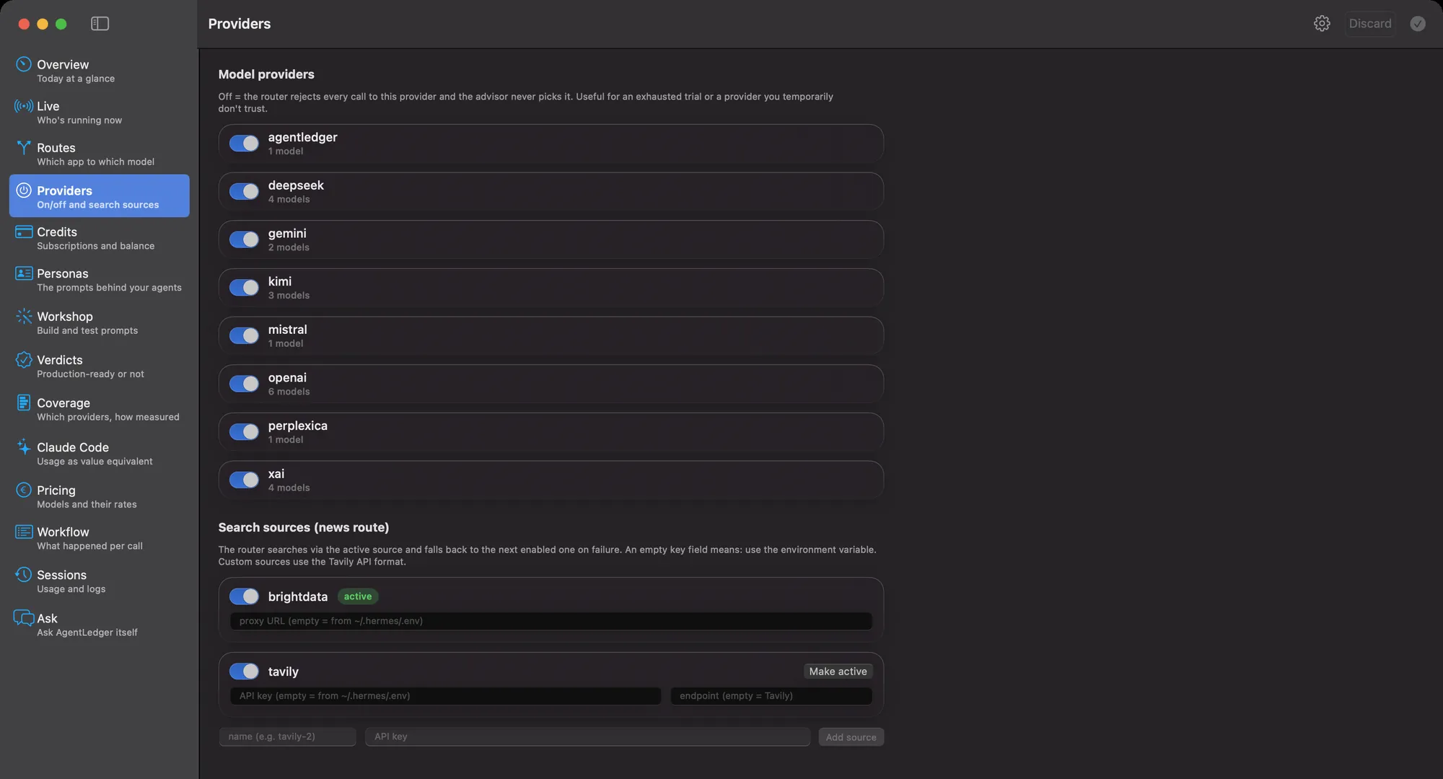
Task: Click the new source API key field
Action: point(587,736)
